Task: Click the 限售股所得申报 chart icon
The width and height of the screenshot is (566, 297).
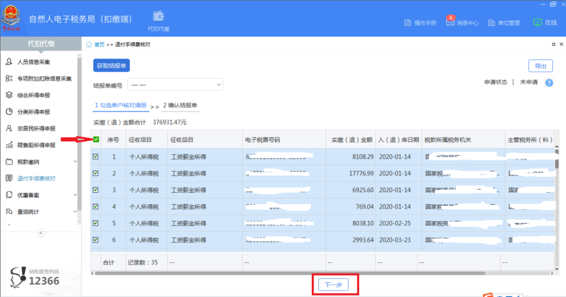Action: pos(9,145)
